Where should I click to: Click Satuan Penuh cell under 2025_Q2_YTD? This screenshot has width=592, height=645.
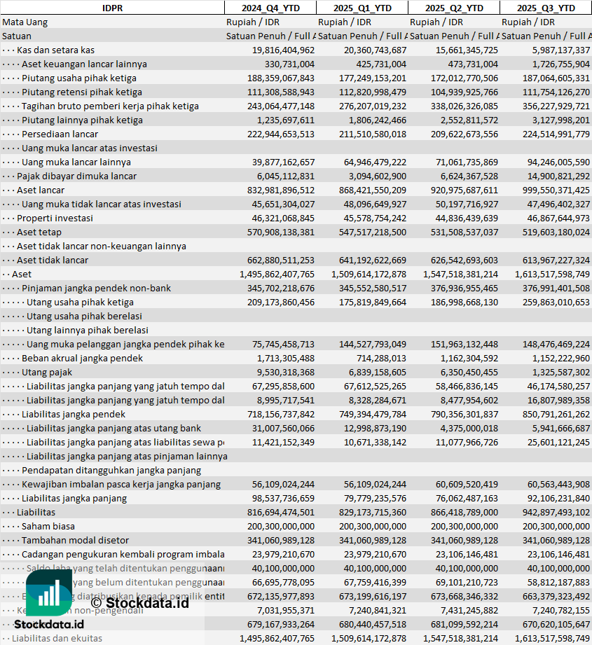[x=454, y=36]
